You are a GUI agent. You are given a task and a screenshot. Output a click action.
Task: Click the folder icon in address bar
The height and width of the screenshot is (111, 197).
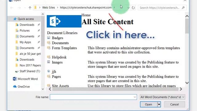point(35,8)
